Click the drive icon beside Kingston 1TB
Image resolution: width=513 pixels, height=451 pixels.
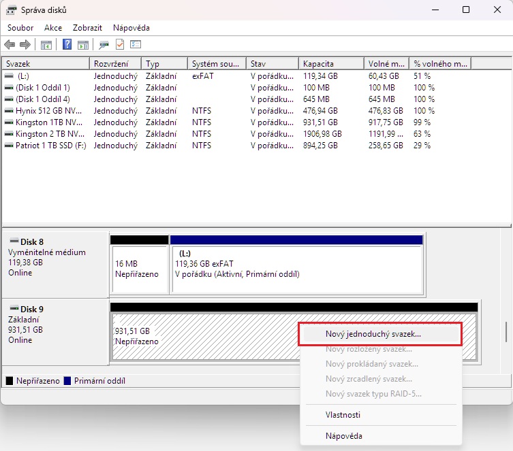click(x=9, y=122)
